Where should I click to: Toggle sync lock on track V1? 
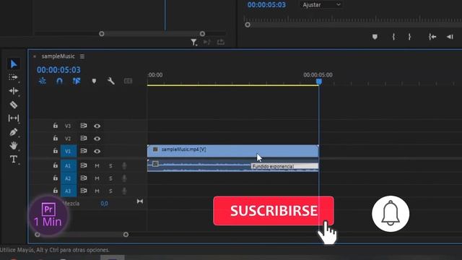point(84,151)
